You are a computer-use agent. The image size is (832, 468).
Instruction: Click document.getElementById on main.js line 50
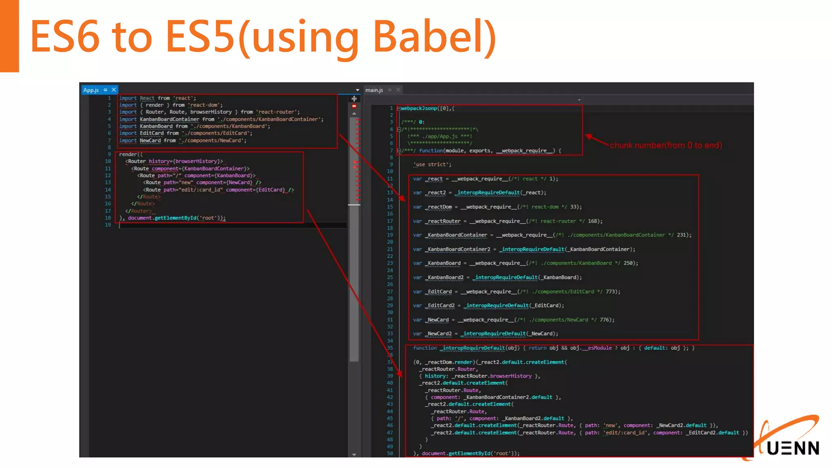[456, 453]
